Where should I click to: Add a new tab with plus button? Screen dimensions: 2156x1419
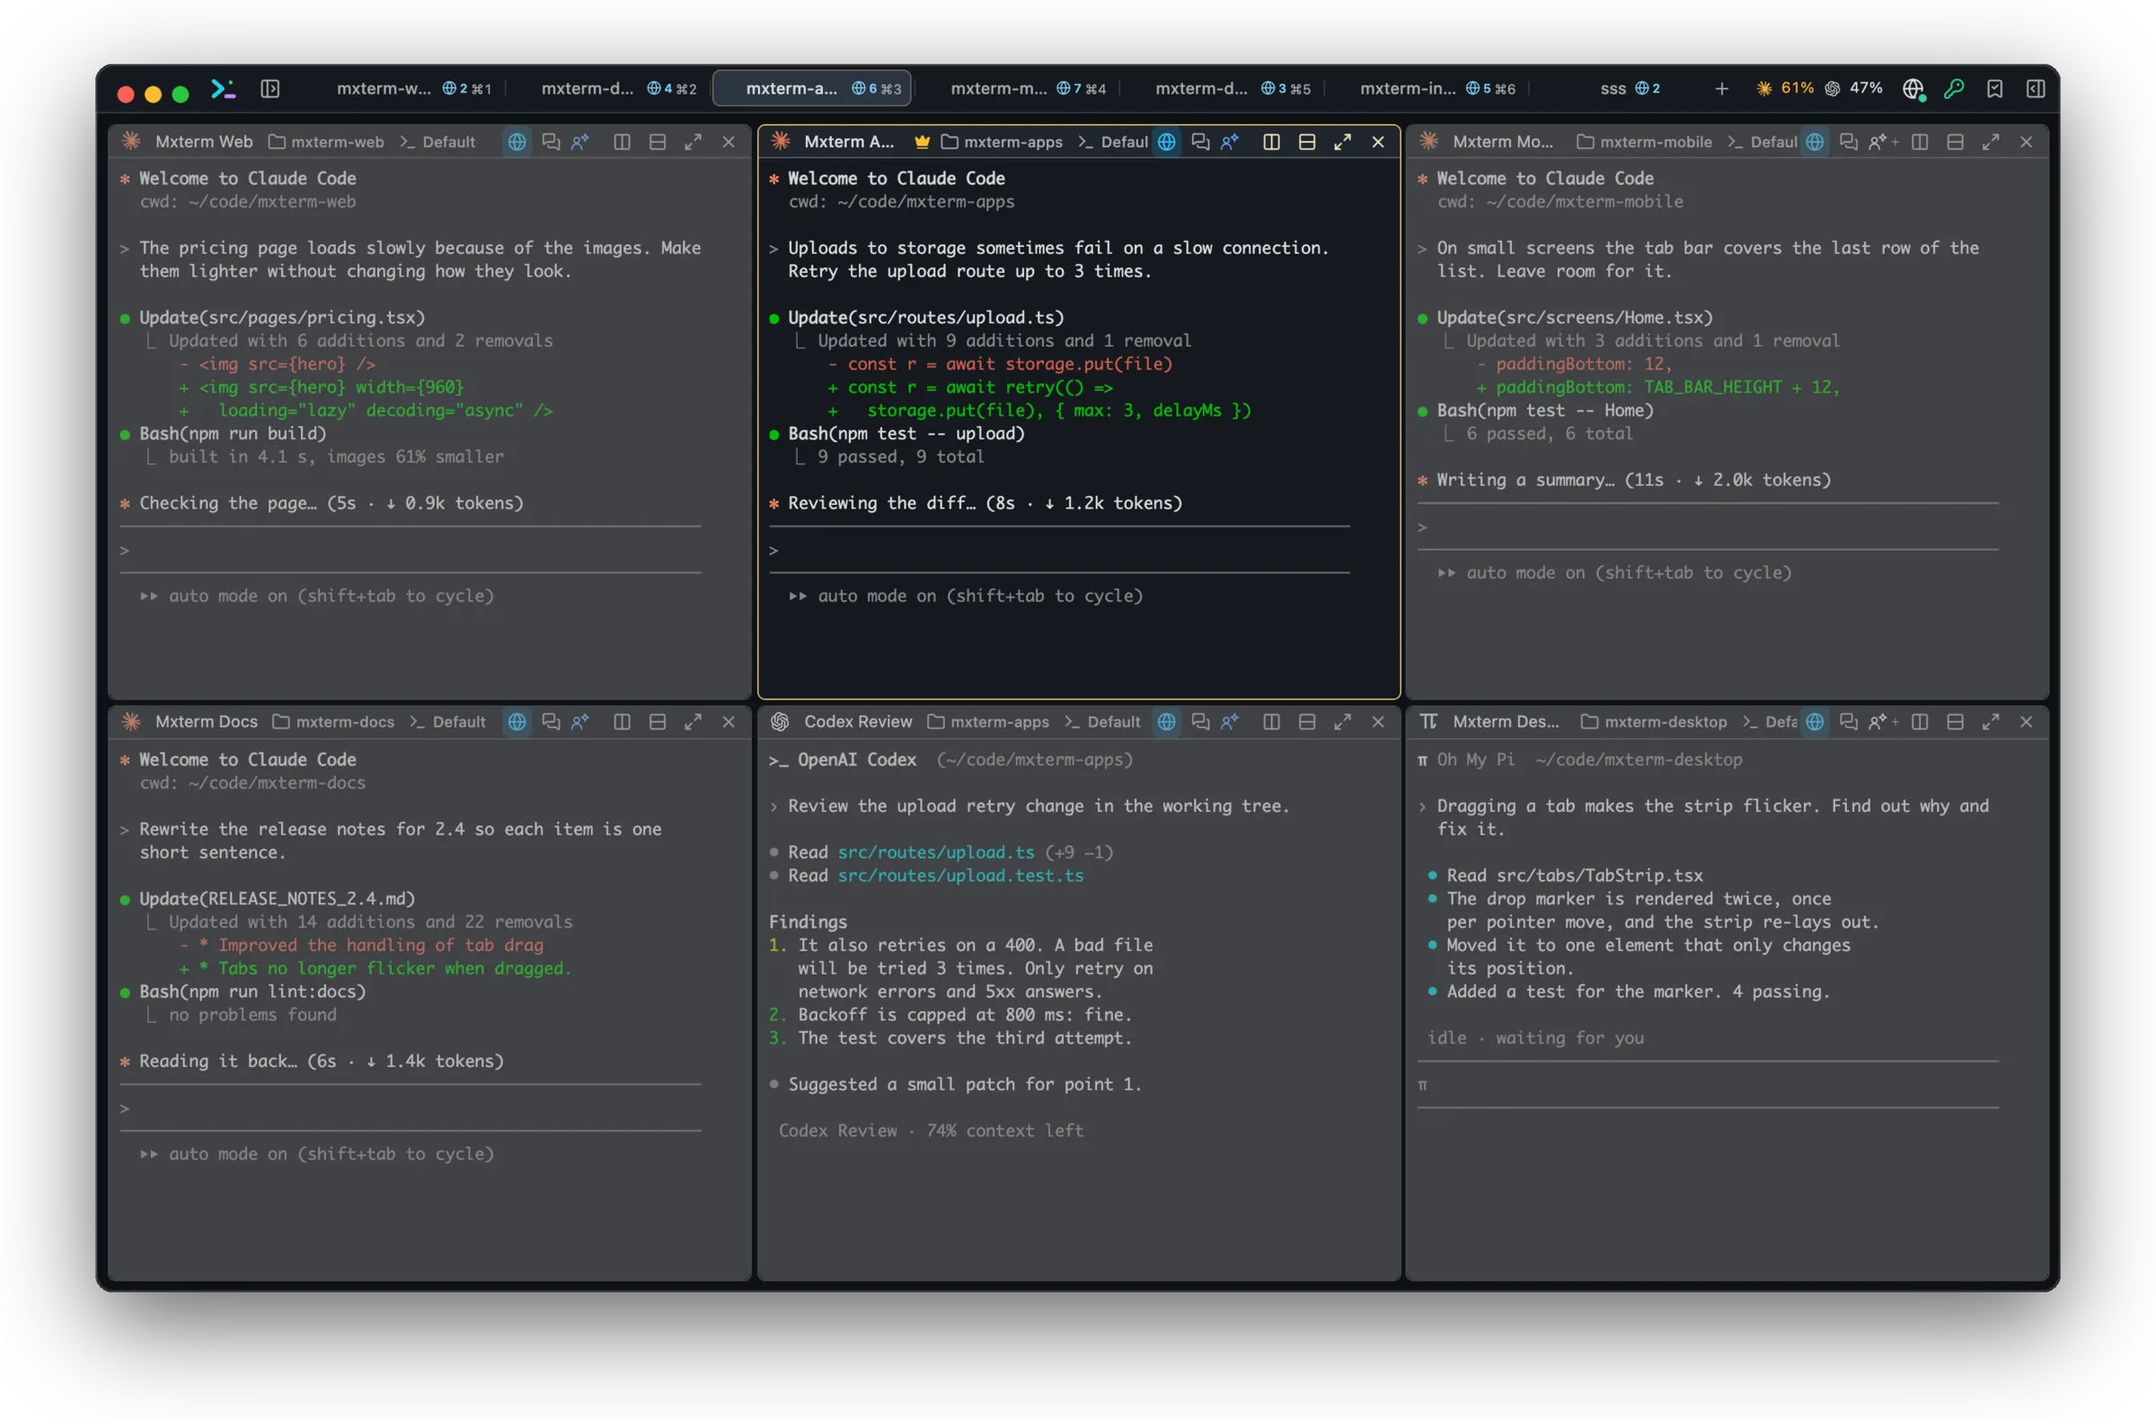click(x=1721, y=89)
